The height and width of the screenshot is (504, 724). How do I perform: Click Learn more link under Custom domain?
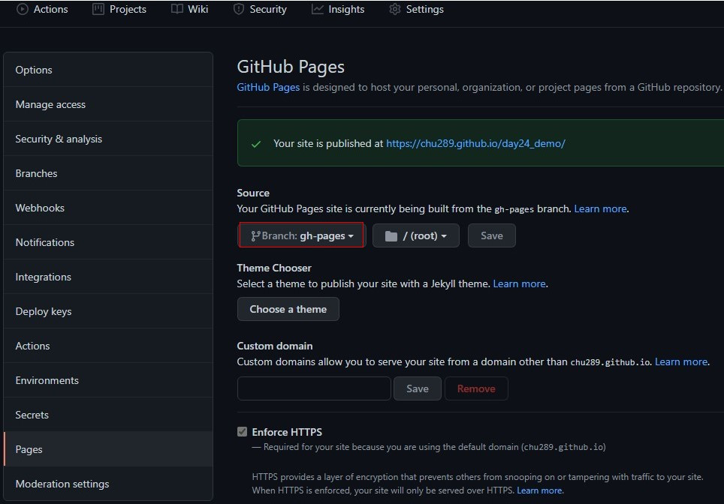tap(681, 361)
